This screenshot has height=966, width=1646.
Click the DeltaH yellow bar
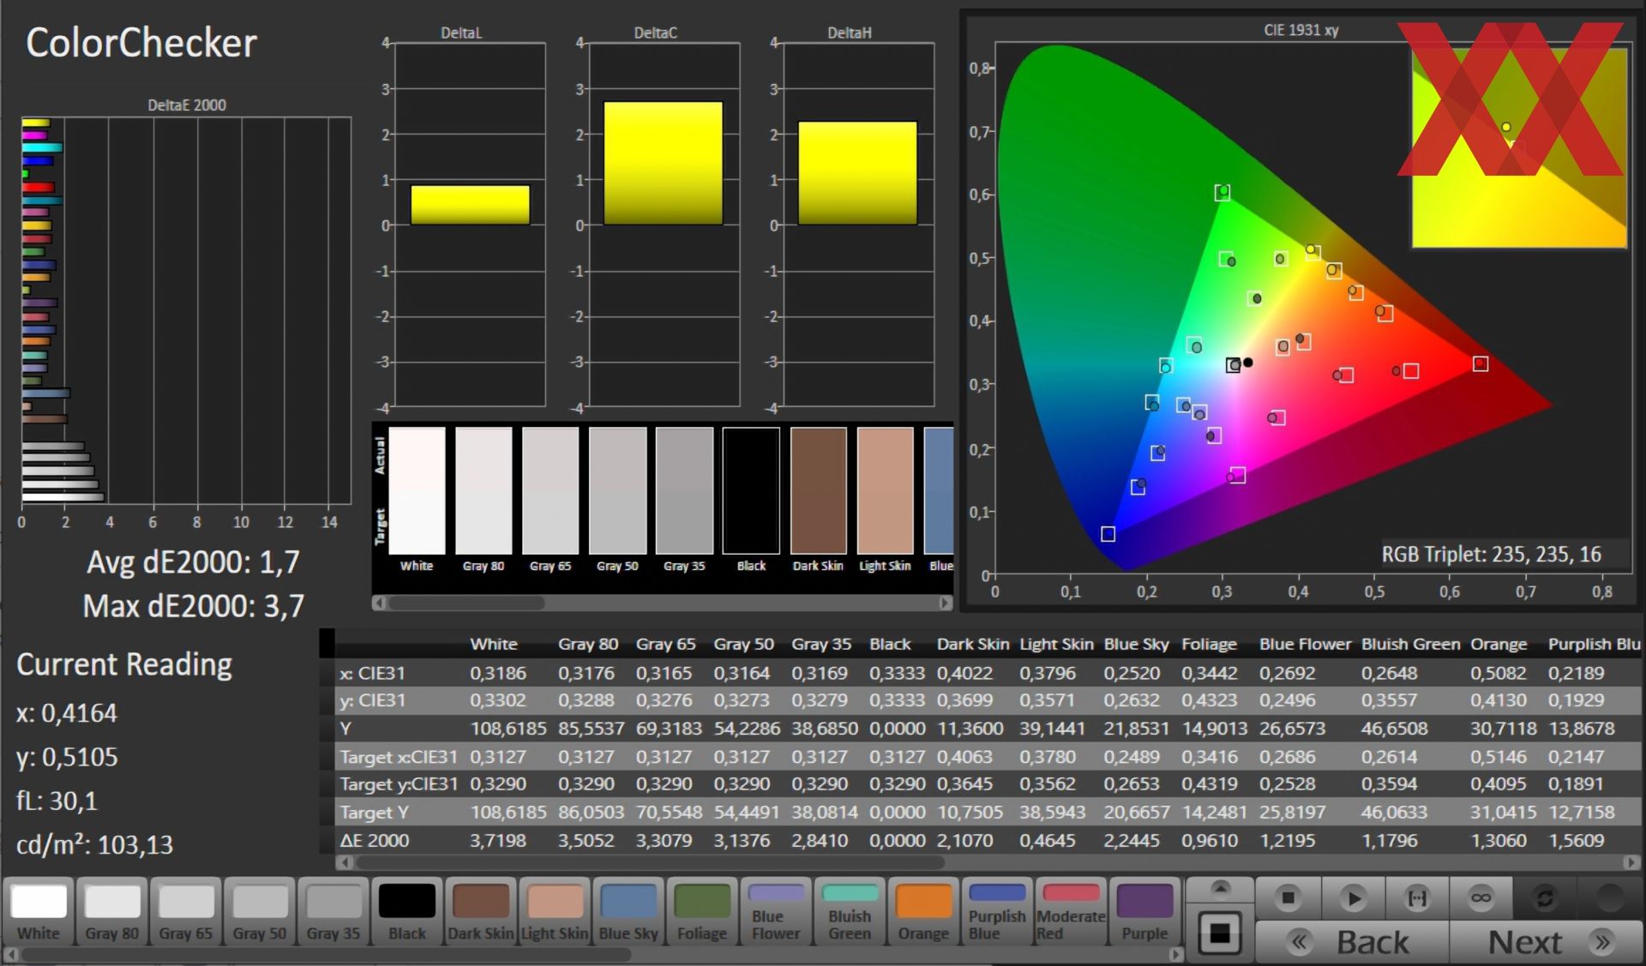tap(857, 173)
